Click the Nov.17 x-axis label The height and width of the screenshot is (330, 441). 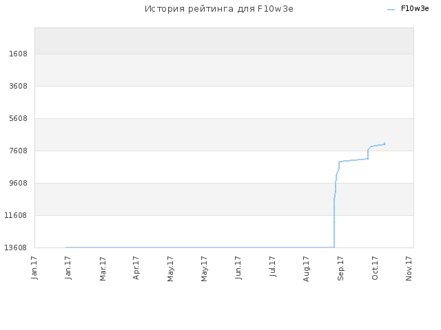(409, 268)
